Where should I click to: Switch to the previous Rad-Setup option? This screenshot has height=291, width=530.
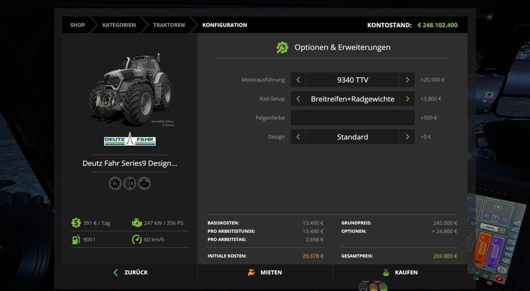tap(298, 99)
